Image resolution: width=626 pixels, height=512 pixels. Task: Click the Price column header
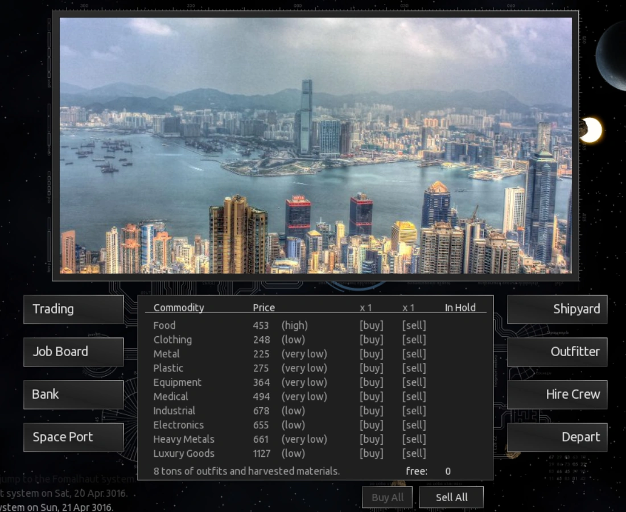[x=264, y=308]
